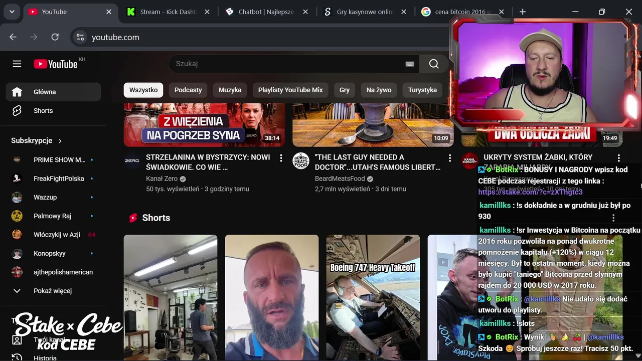
Task: Open ajthepolishamerican channel avatar
Action: tap(17, 272)
